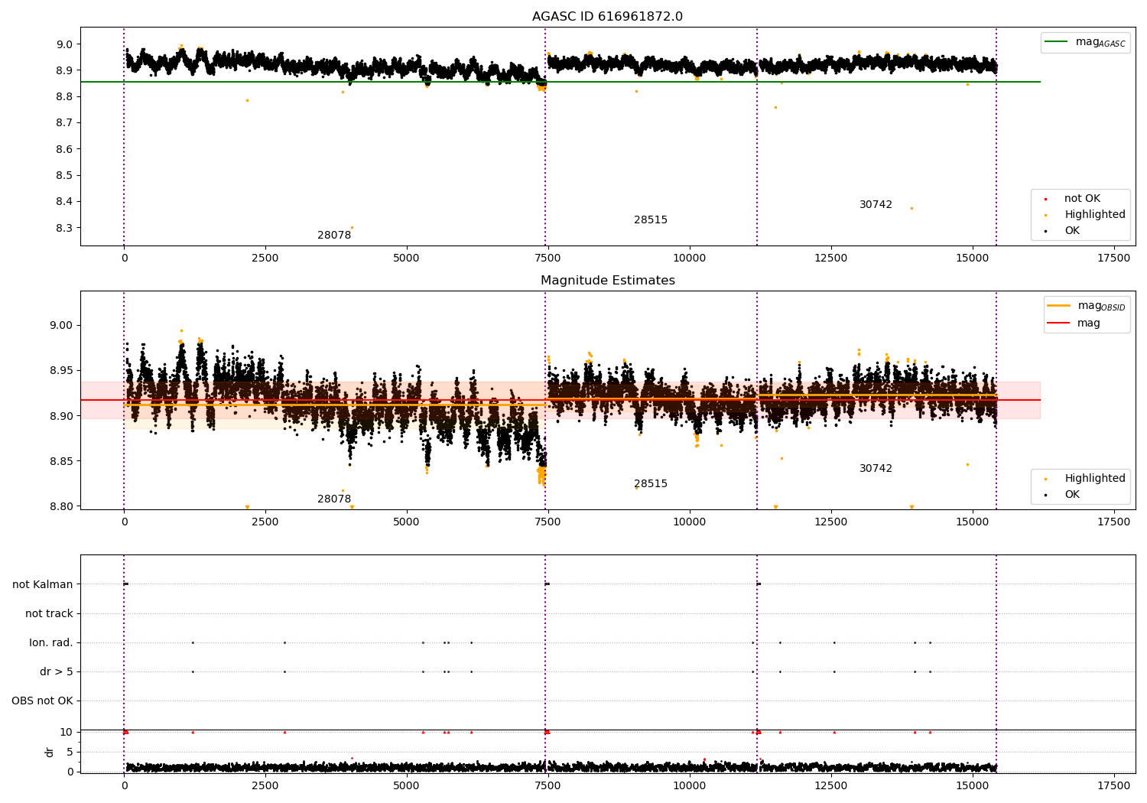Viewport: 1147px width, 803px height.
Task: Click the 30742 label in the Magnitude Estimates panel
Action: [876, 469]
